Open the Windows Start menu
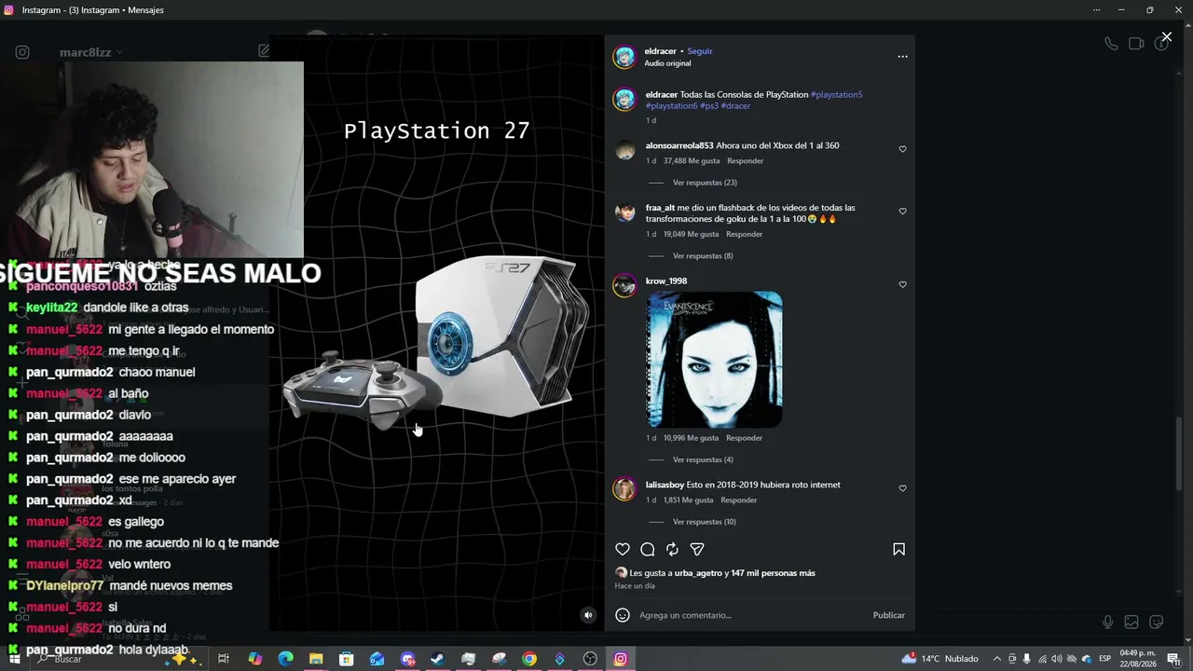The height and width of the screenshot is (671, 1193). coord(15,659)
